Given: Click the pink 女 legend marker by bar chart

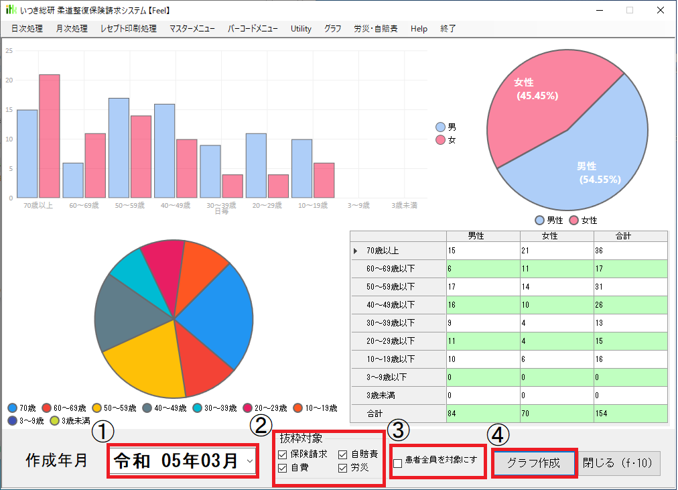Looking at the screenshot, I should 440,139.
